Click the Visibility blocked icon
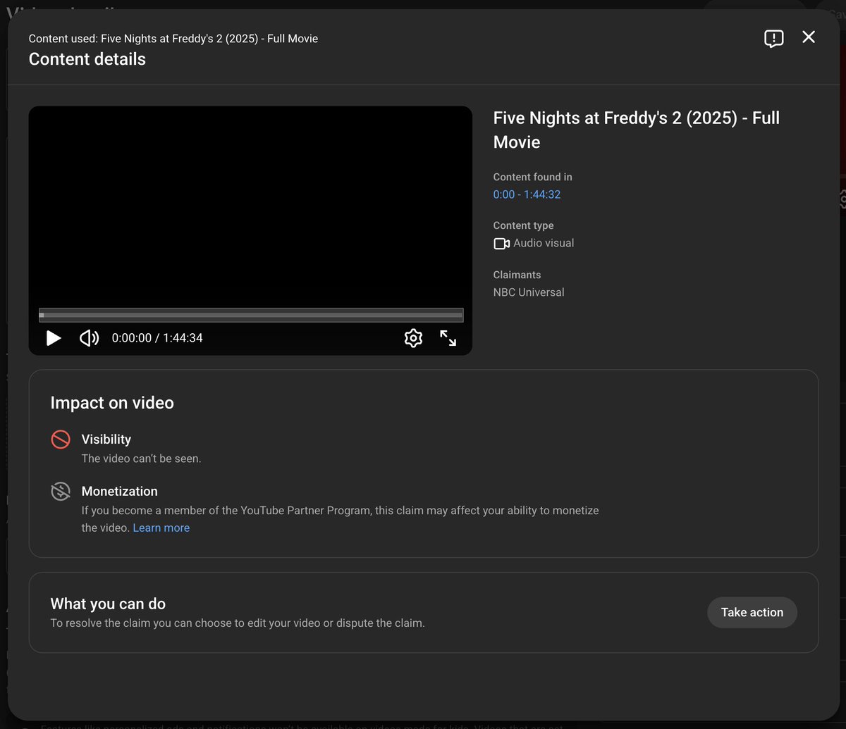The image size is (846, 729). [x=61, y=440]
